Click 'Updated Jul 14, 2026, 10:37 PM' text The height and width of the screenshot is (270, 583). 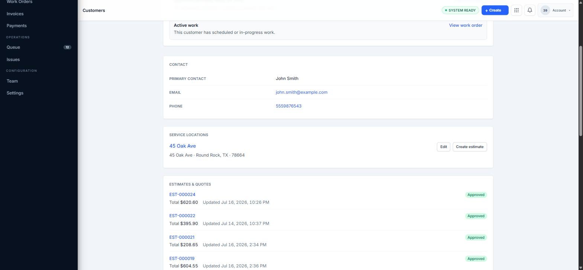(x=236, y=224)
